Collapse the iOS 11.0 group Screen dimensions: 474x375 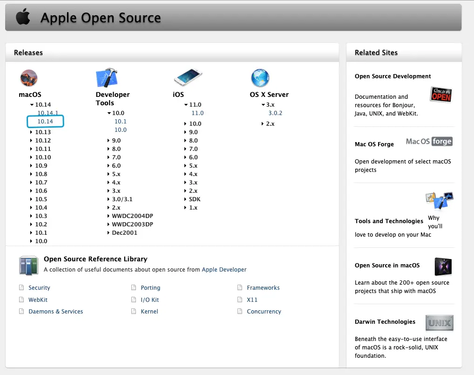pos(186,105)
